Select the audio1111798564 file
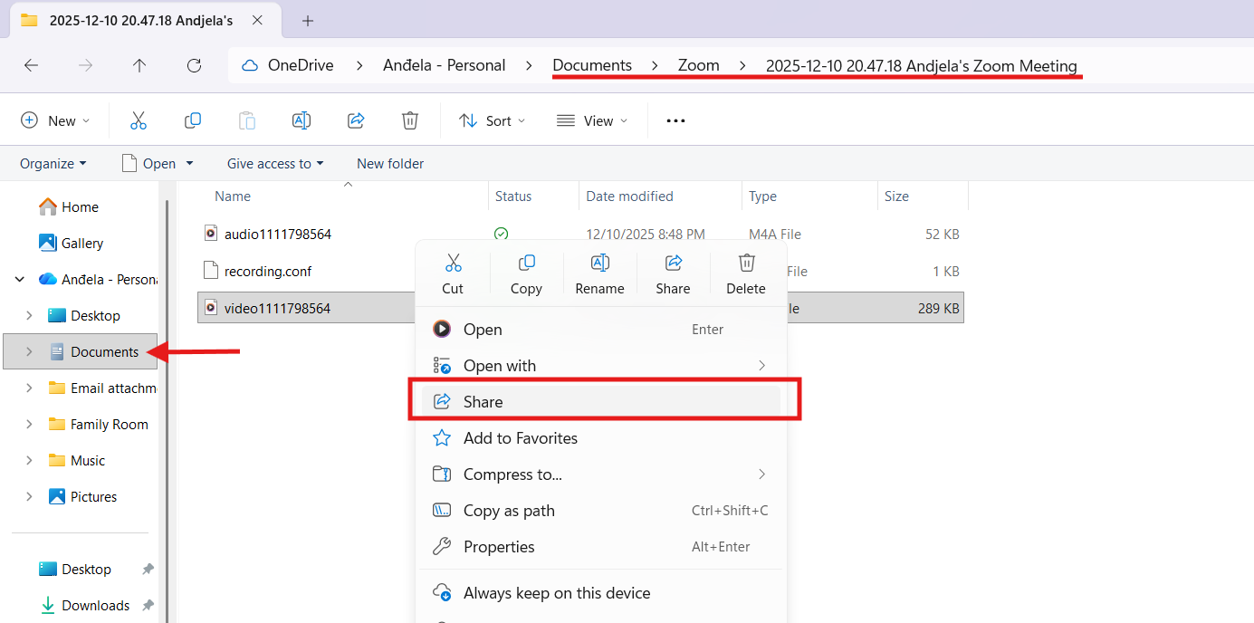1254x623 pixels. click(278, 235)
